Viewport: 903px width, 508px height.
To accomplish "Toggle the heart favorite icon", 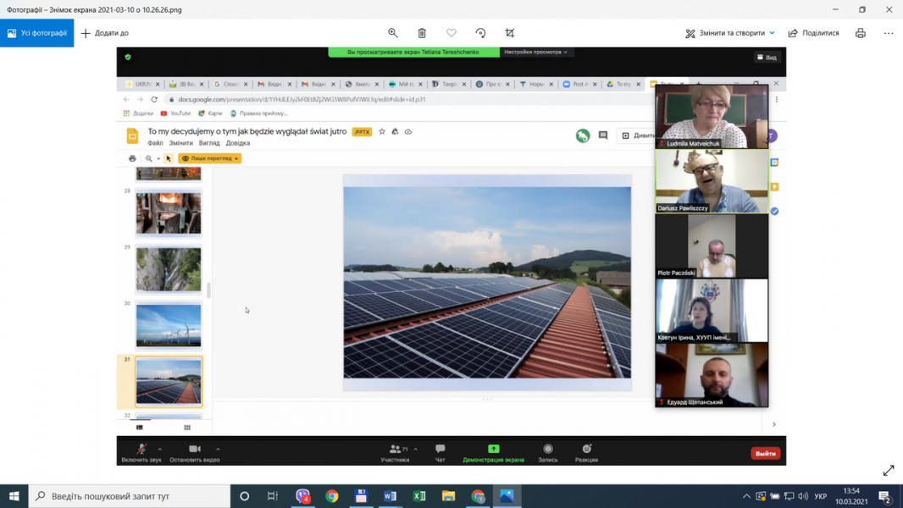I will (451, 33).
